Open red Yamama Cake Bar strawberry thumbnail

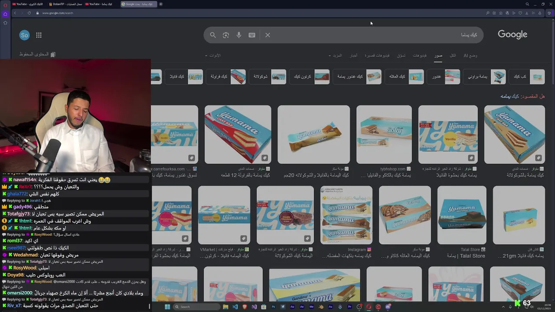[238, 135]
